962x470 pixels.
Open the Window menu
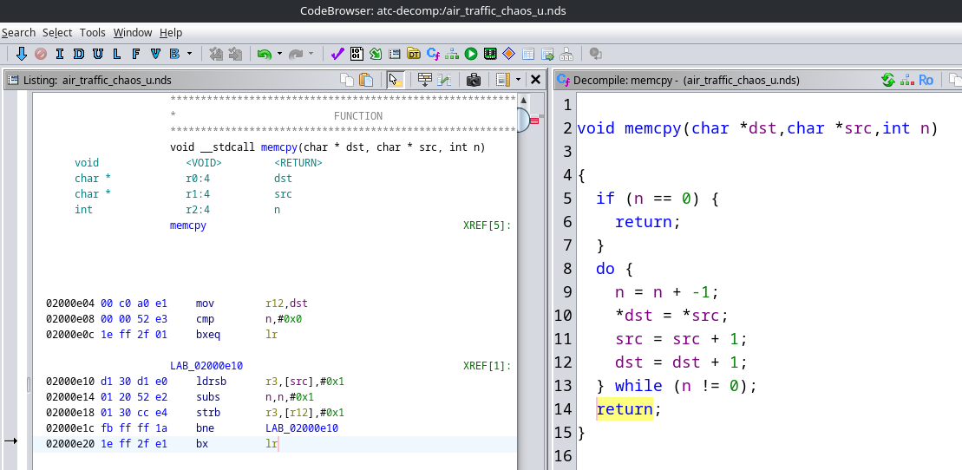pyautogui.click(x=133, y=33)
